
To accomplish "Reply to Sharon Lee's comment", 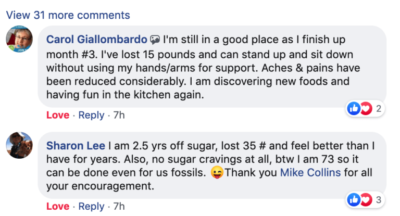I will click(x=91, y=207).
